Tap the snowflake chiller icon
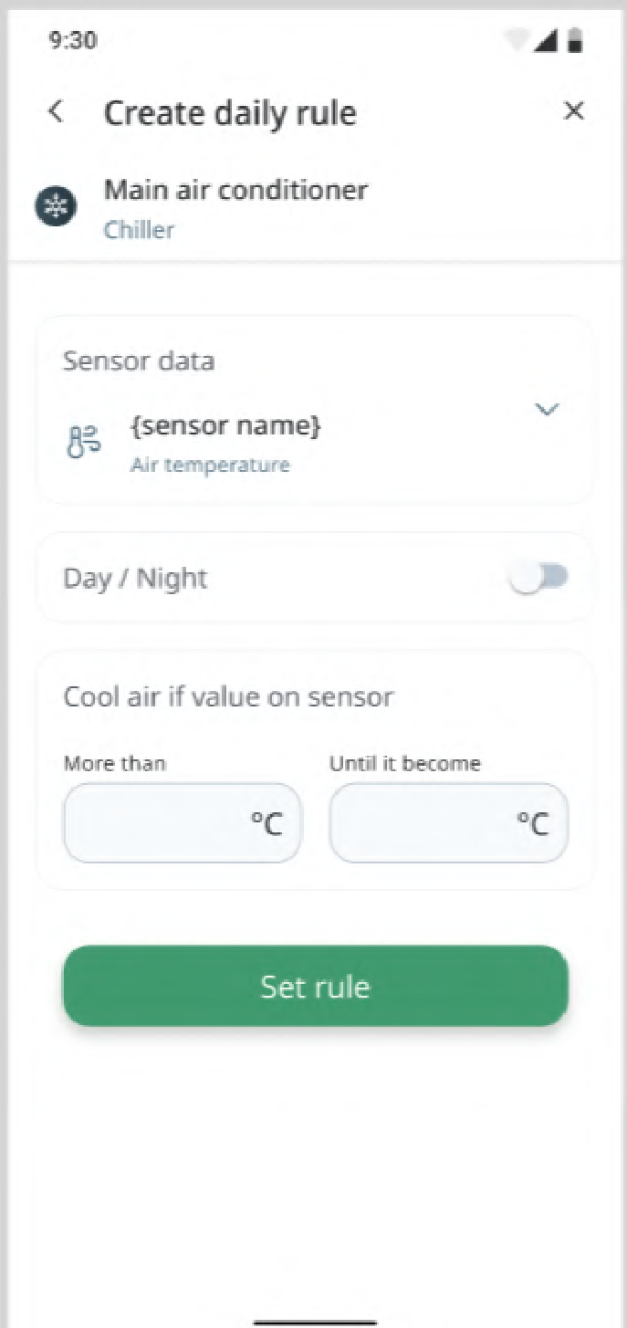Image resolution: width=627 pixels, height=1328 pixels. (x=57, y=207)
